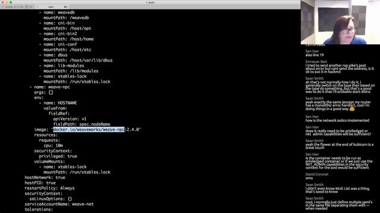380x213 pixels.
Task: Click 'flower at the end of kubicorn' message
Action: click(x=339, y=146)
